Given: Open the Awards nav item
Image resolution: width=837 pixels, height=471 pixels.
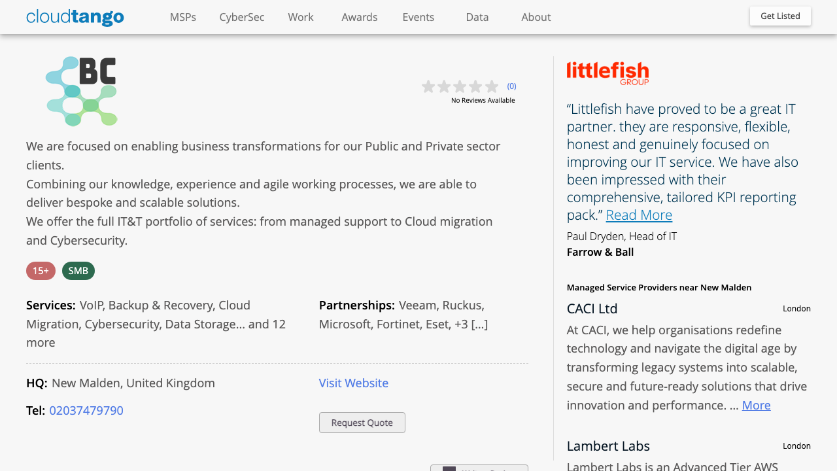Looking at the screenshot, I should click(x=360, y=17).
